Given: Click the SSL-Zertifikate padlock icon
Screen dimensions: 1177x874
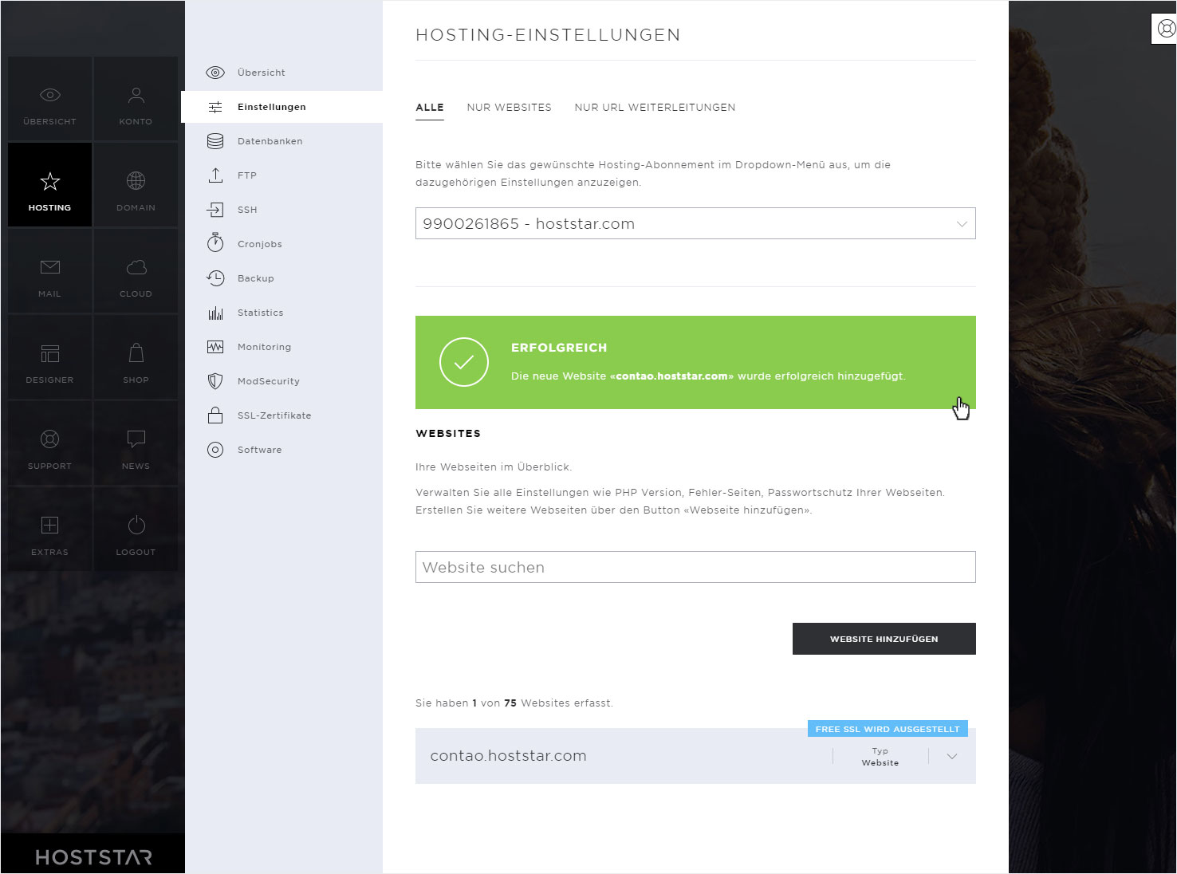Looking at the screenshot, I should click(x=215, y=415).
